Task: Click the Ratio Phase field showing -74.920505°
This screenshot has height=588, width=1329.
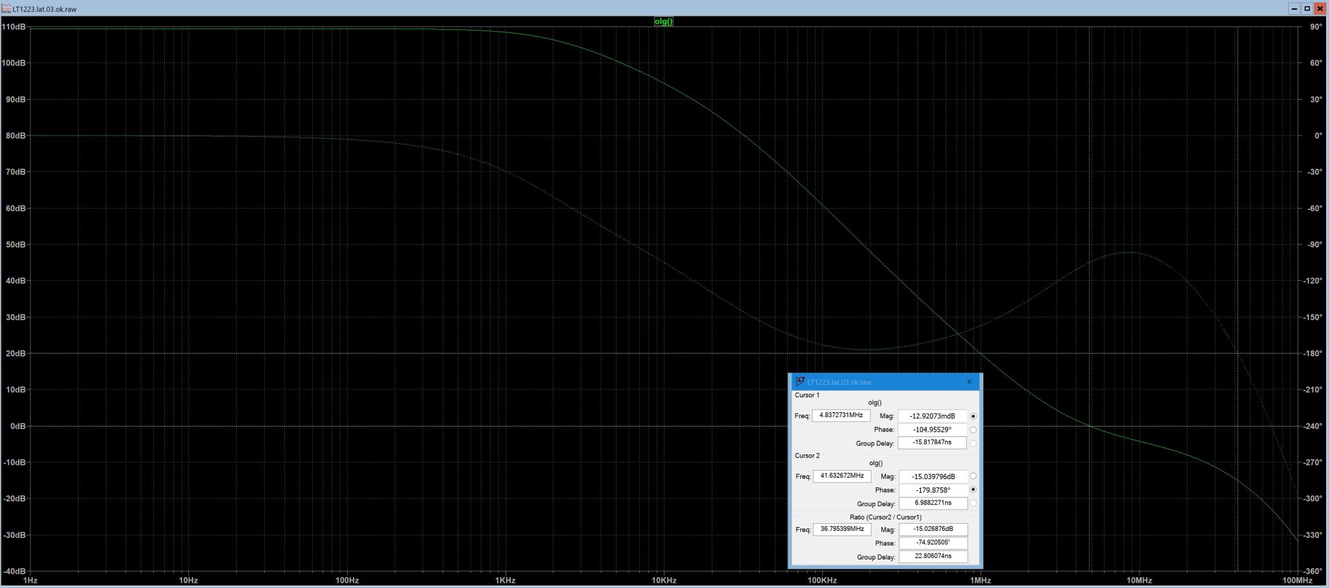Action: (x=933, y=543)
